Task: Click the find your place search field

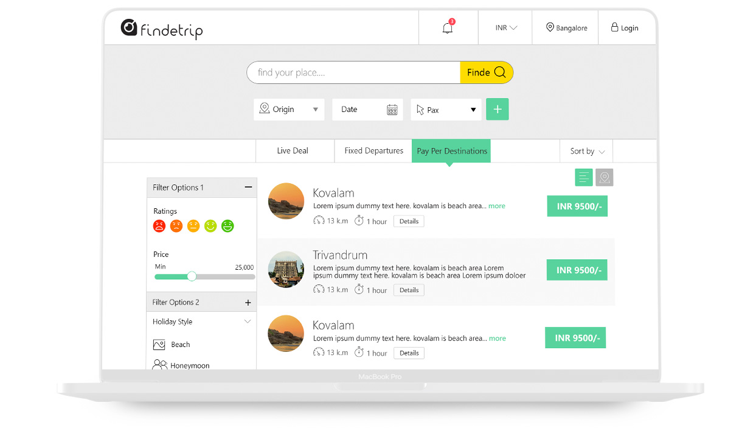Action: pos(353,72)
